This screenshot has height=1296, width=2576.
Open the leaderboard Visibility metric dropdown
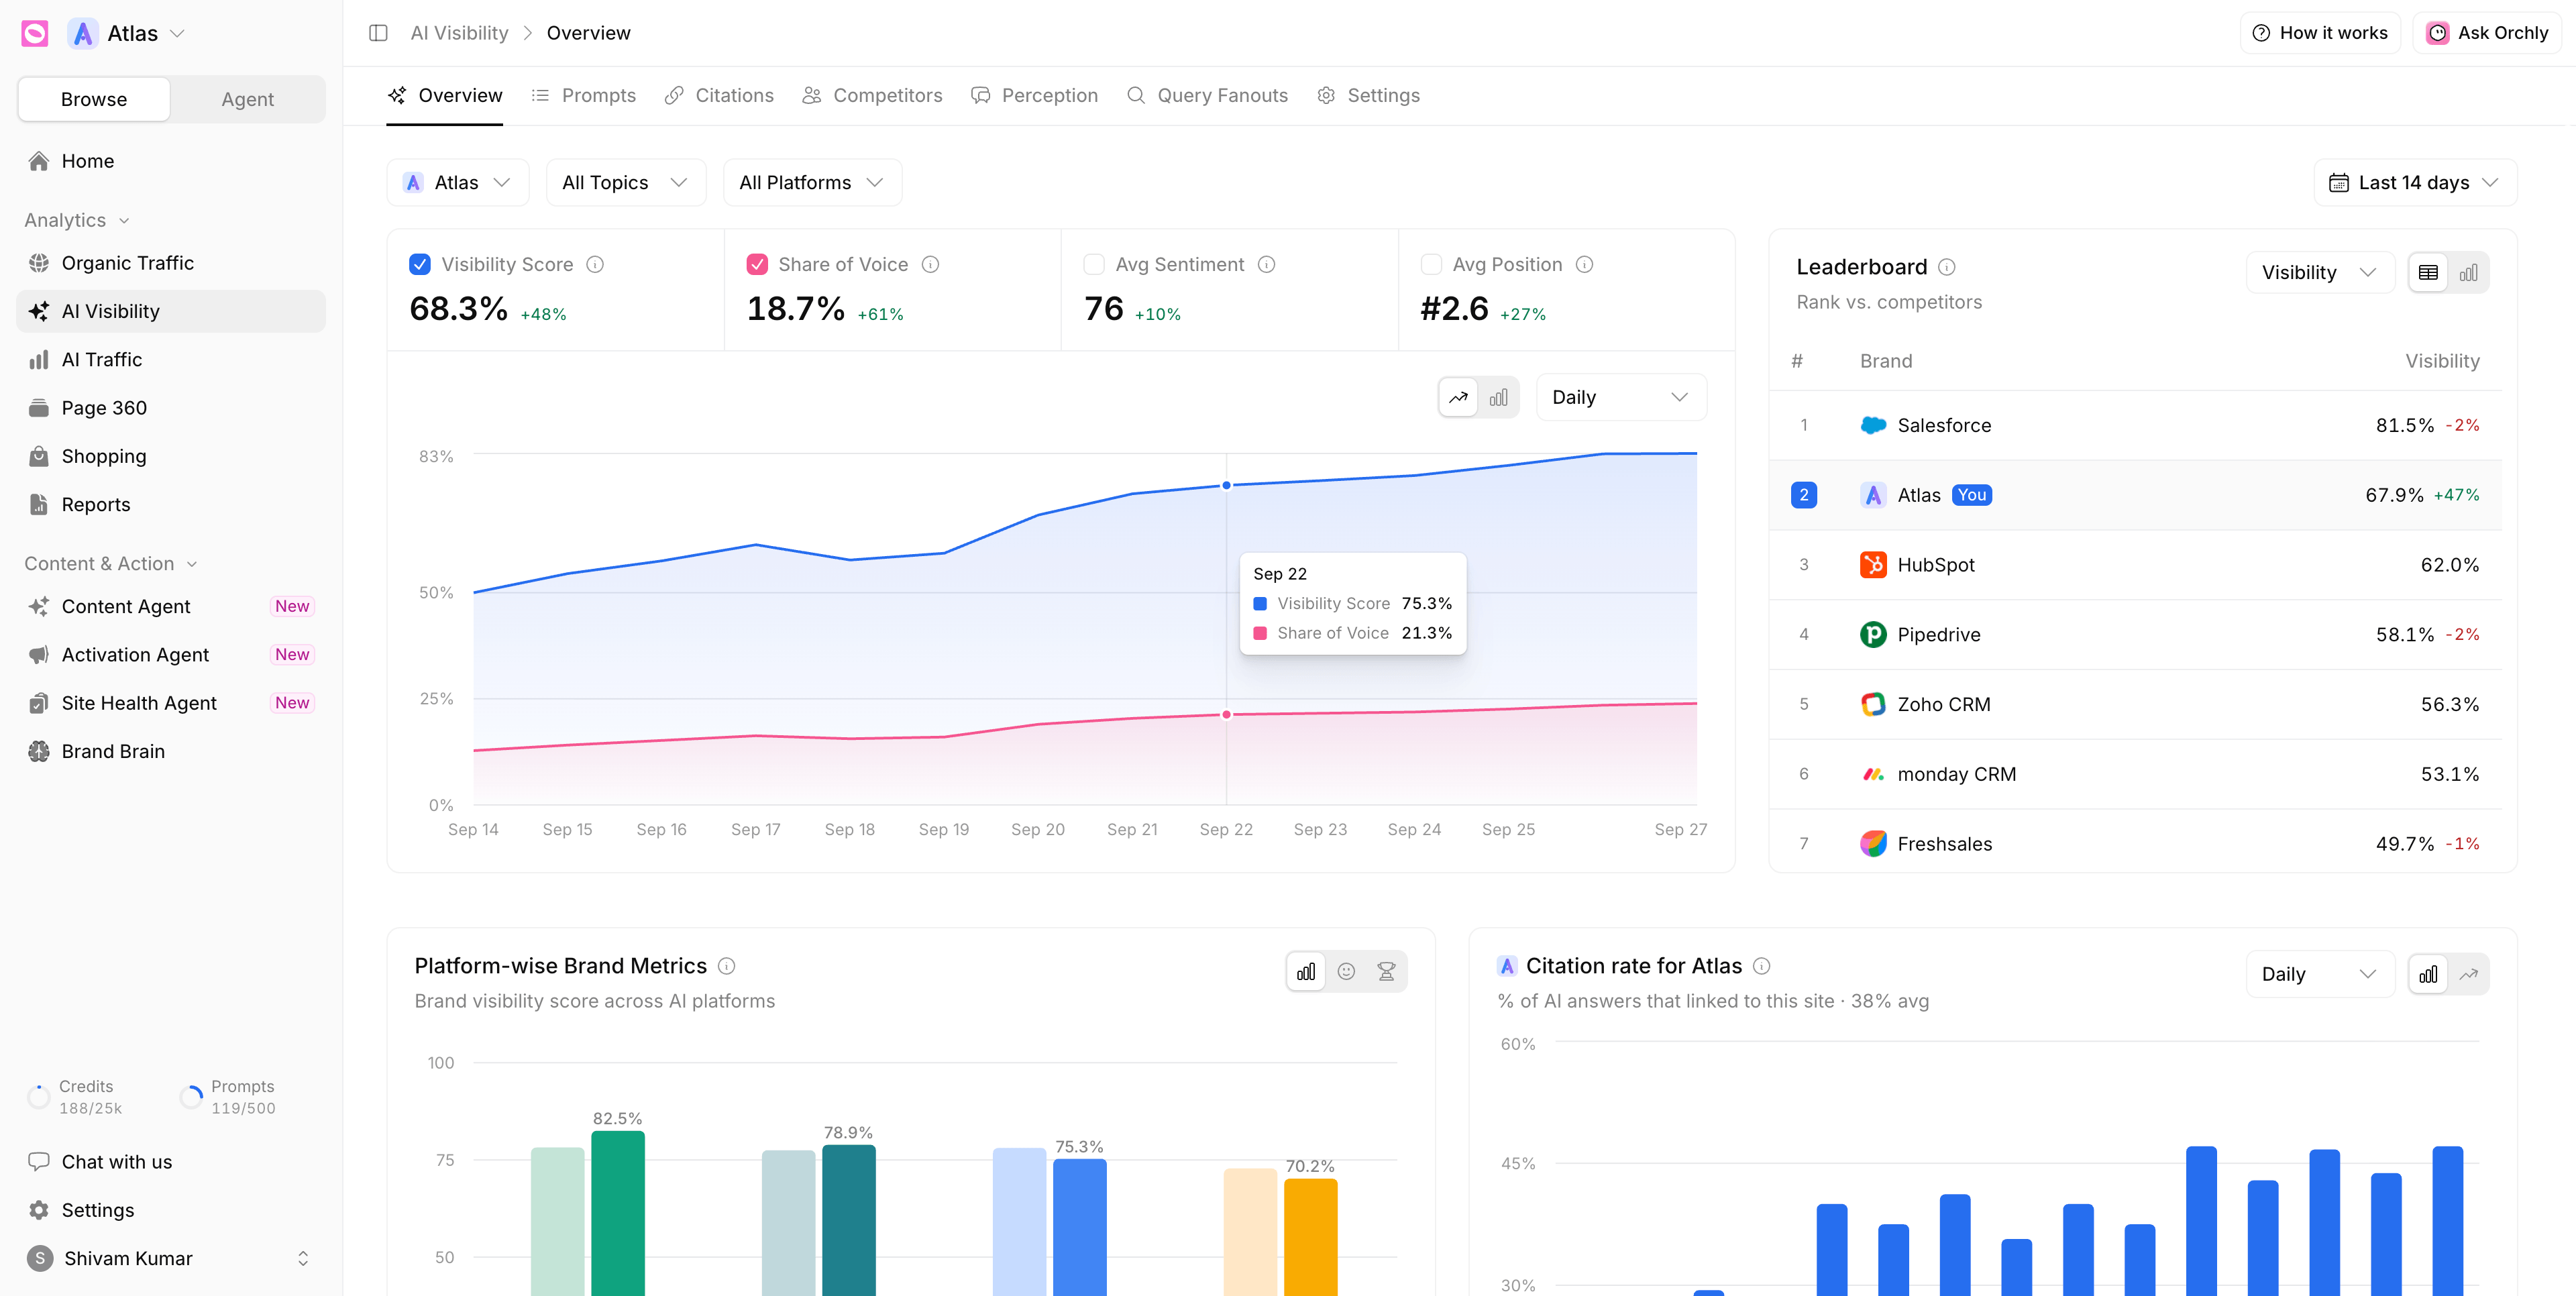(2320, 272)
